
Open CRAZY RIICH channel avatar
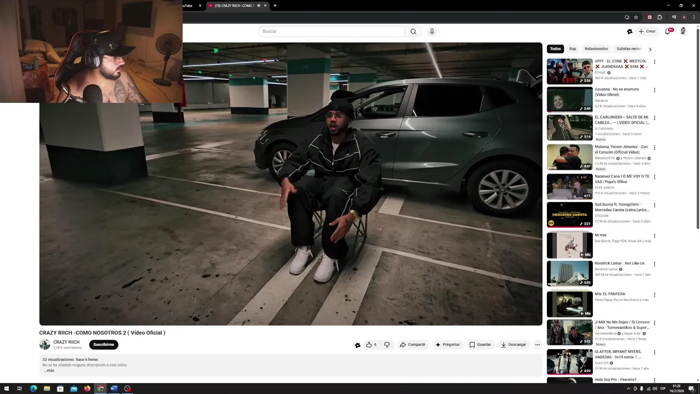pos(45,344)
